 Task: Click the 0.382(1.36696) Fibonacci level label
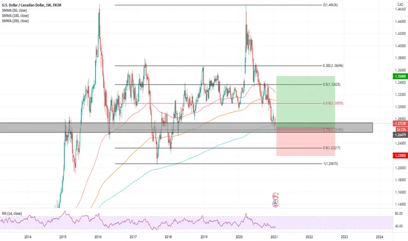point(333,66)
